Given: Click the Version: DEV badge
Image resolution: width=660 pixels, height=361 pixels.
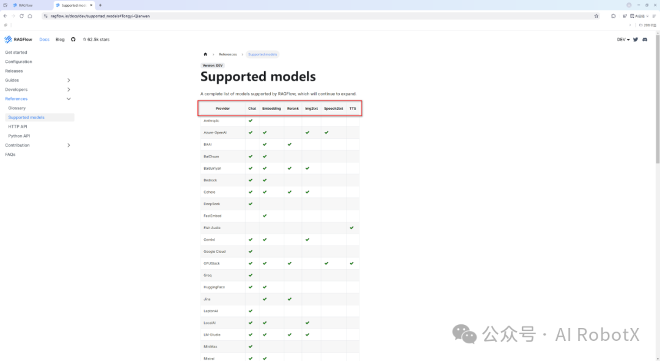Looking at the screenshot, I should tap(213, 65).
